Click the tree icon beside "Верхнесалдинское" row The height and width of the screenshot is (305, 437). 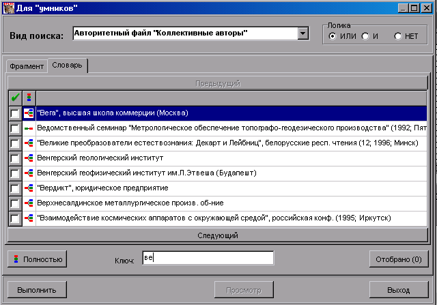(x=29, y=203)
